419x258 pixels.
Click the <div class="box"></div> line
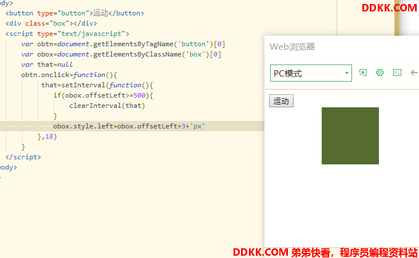point(51,23)
